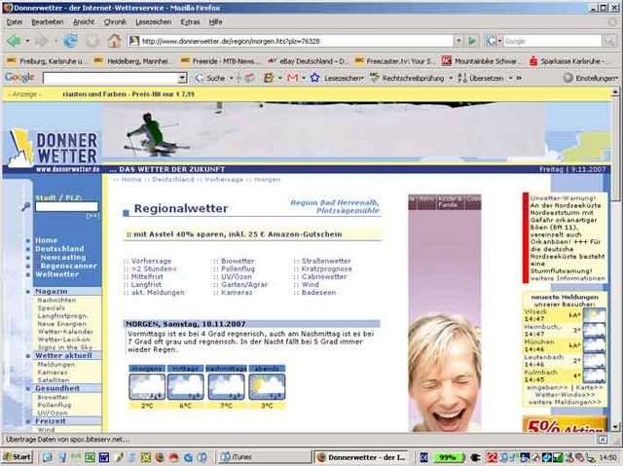Open the Bearbeiten menu
The height and width of the screenshot is (466, 623).
[x=48, y=22]
